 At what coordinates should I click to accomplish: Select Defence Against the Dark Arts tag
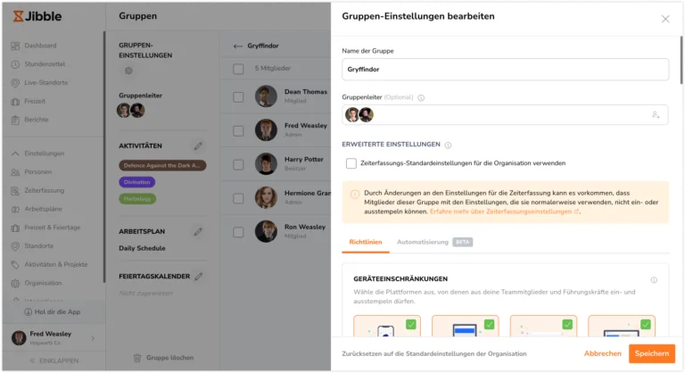162,165
